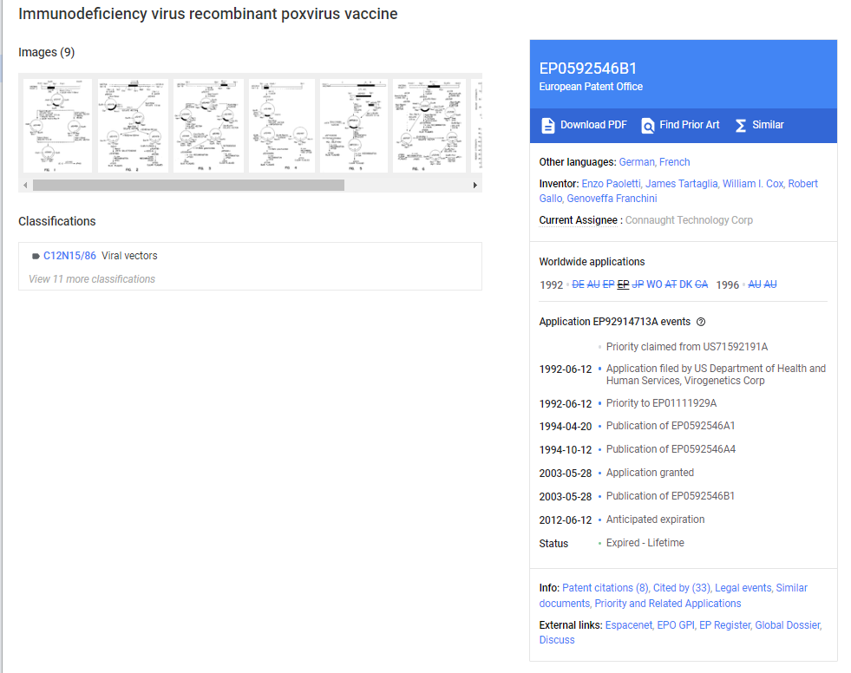Click the Current Assignee label

tap(578, 220)
